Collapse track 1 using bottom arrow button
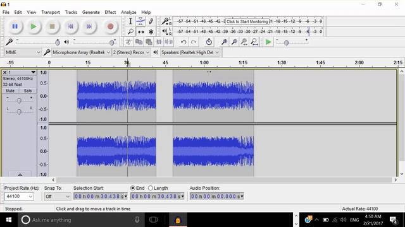Image resolution: width=405 pixels, height=227 pixels. point(20,174)
